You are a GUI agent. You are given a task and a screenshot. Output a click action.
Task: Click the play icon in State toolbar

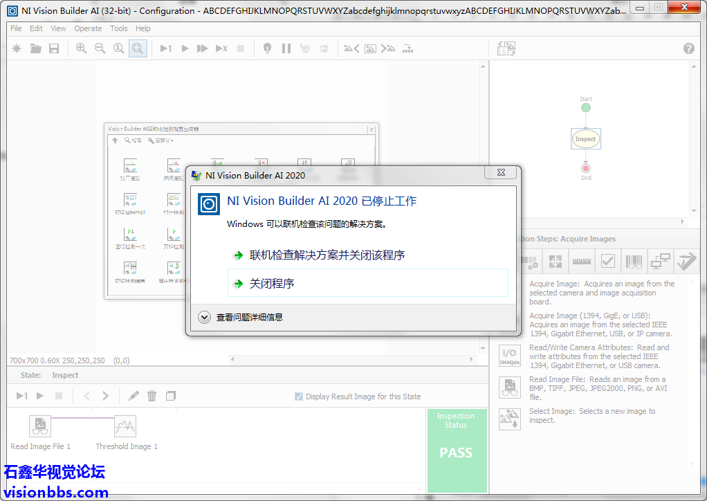(x=40, y=396)
